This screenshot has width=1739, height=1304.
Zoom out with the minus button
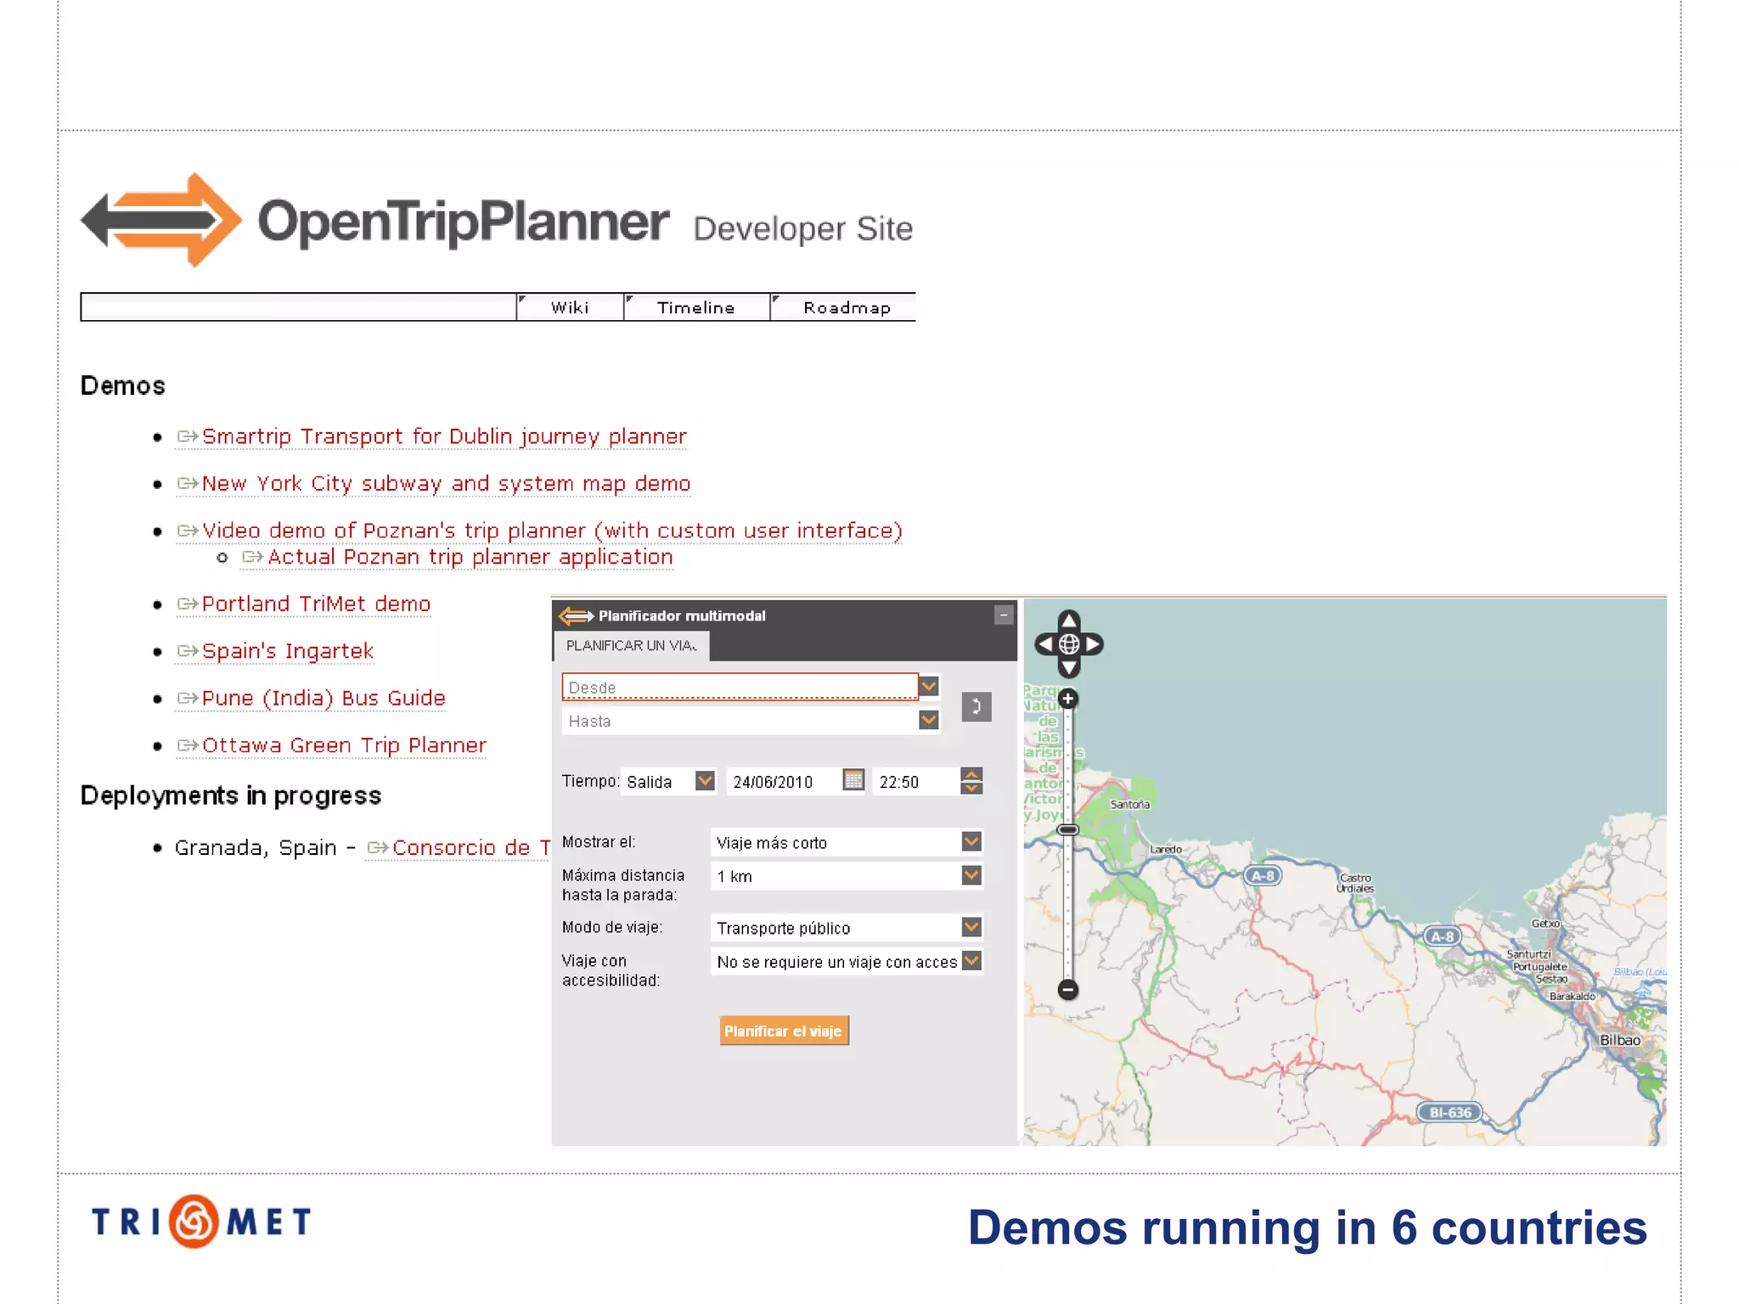point(1068,989)
